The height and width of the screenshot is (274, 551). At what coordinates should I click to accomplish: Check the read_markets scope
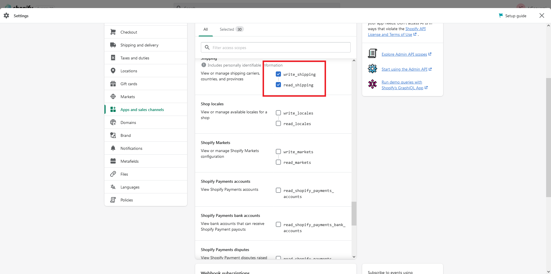278,162
